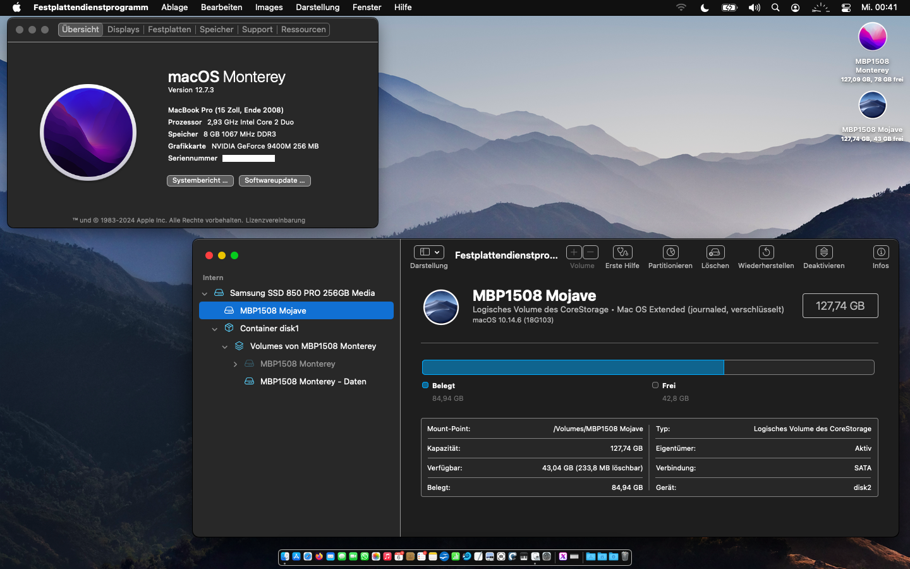Toggle the Do Not Disturb moon icon
Image resolution: width=910 pixels, height=569 pixels.
705,8
